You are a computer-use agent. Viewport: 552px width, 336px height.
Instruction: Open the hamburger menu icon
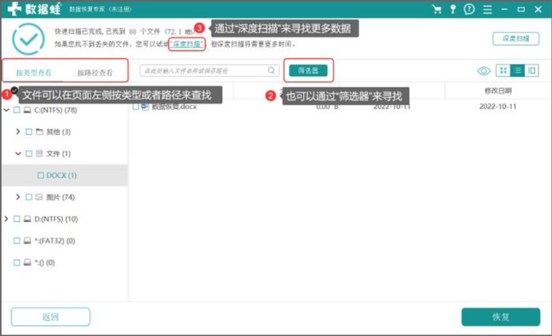click(x=487, y=9)
